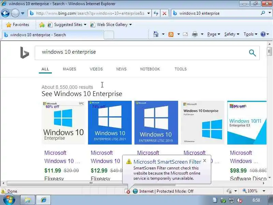This screenshot has height=205, width=273.
Task: Close the SmartScreen Filter notification balloon
Action: (x=205, y=161)
